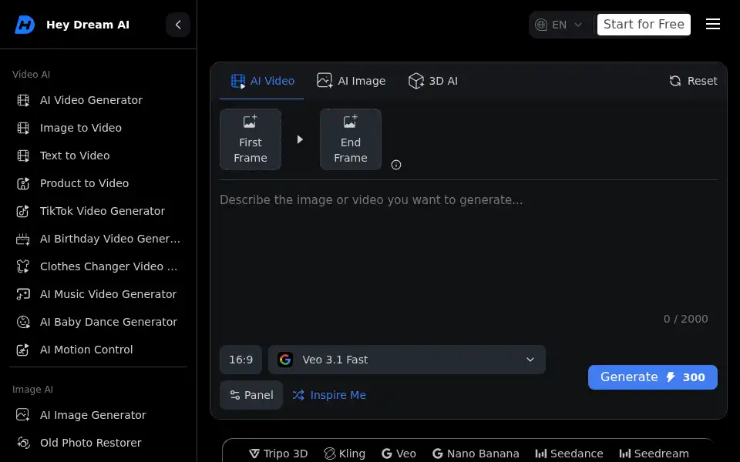Screen dimensions: 740x462
Task: Open the EN language dropdown
Action: click(559, 25)
